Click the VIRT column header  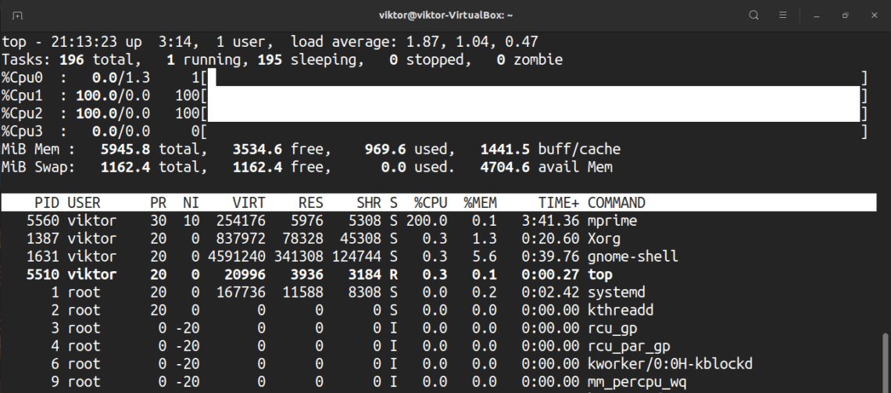tap(249, 202)
